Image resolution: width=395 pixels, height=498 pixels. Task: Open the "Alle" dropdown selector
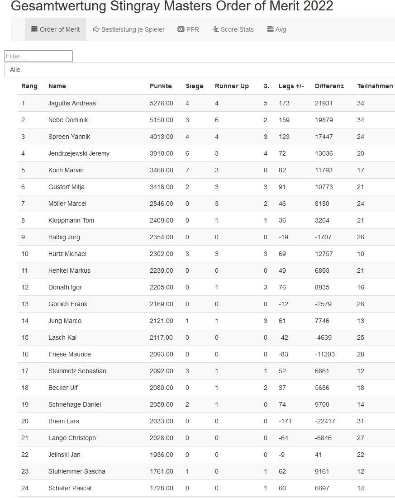199,70
